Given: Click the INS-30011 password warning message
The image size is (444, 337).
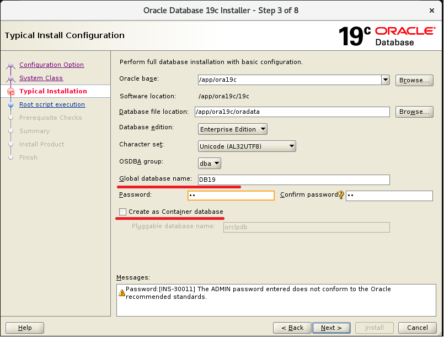Looking at the screenshot, I should tap(258, 293).
